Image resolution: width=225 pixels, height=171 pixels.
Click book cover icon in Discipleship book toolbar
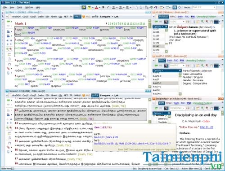click(x=166, y=108)
